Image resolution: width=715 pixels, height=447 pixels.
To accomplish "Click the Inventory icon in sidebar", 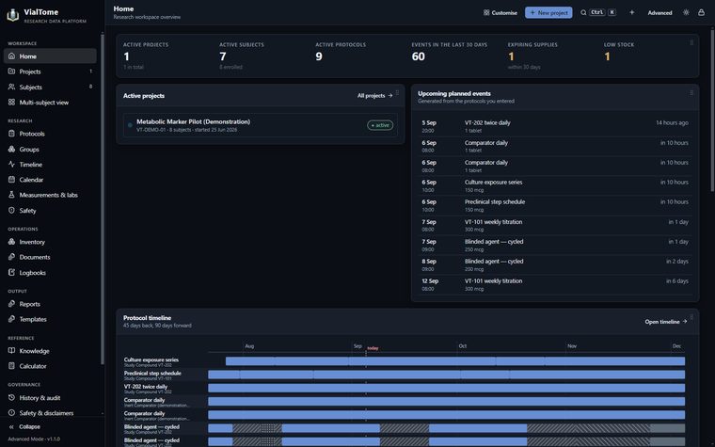I will pos(12,242).
